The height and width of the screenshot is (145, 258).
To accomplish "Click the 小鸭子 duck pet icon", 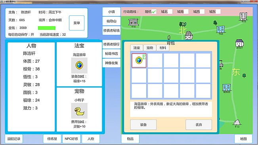I will click(79, 111).
